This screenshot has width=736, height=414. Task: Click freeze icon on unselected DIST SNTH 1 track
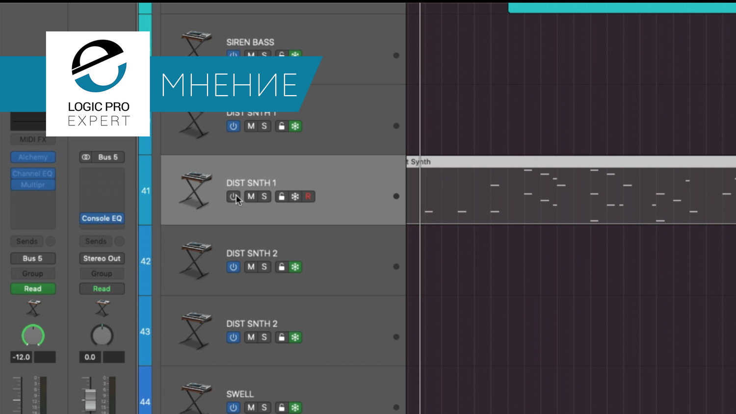(x=295, y=126)
